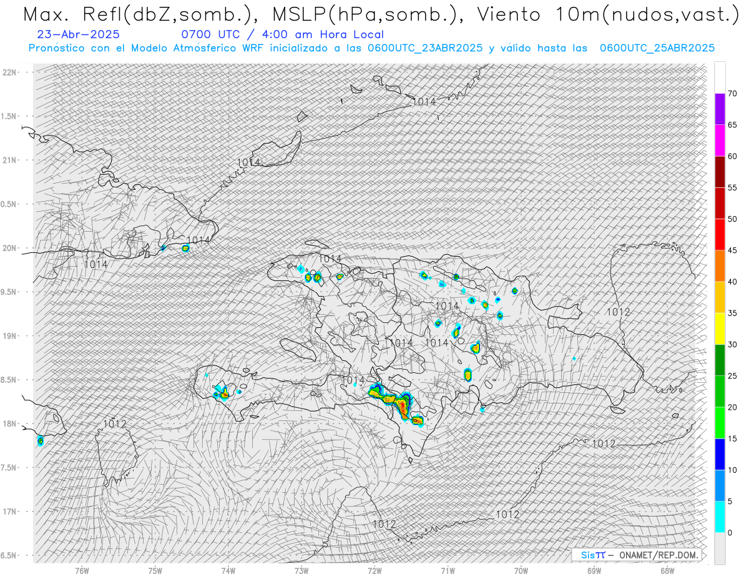749x579 pixels.
Task: Click the longitude label 74W
Action: [x=228, y=571]
